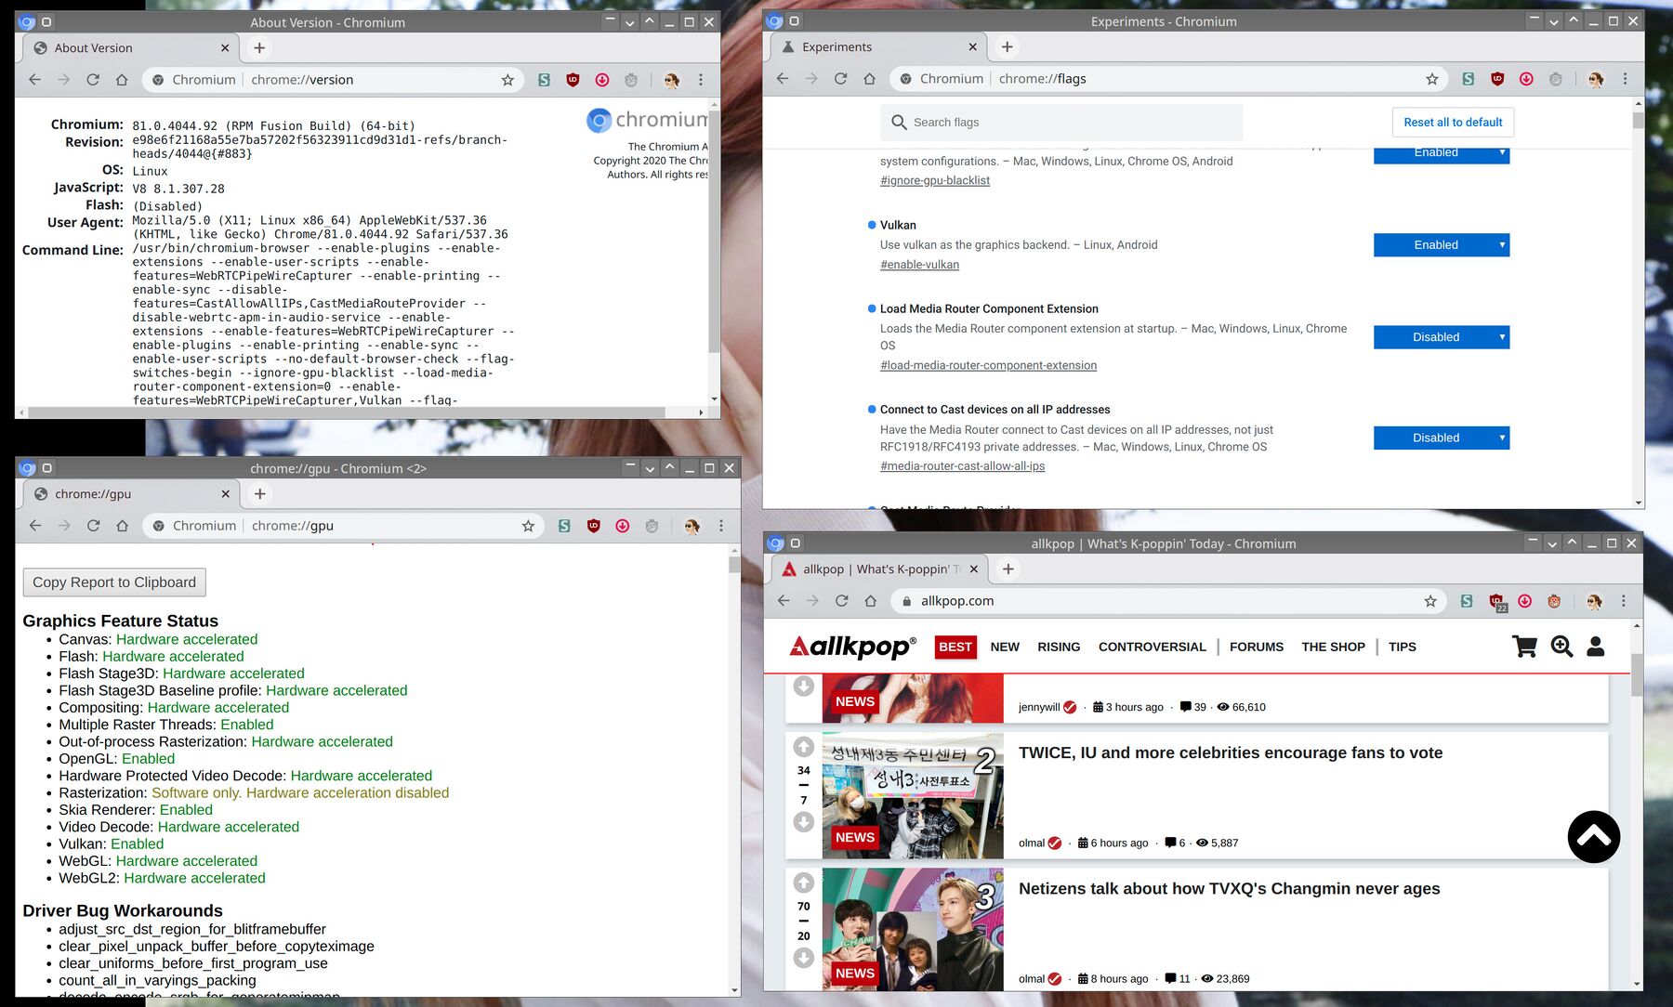Open BEST section on allkpop
The image size is (1673, 1007).
click(955, 647)
